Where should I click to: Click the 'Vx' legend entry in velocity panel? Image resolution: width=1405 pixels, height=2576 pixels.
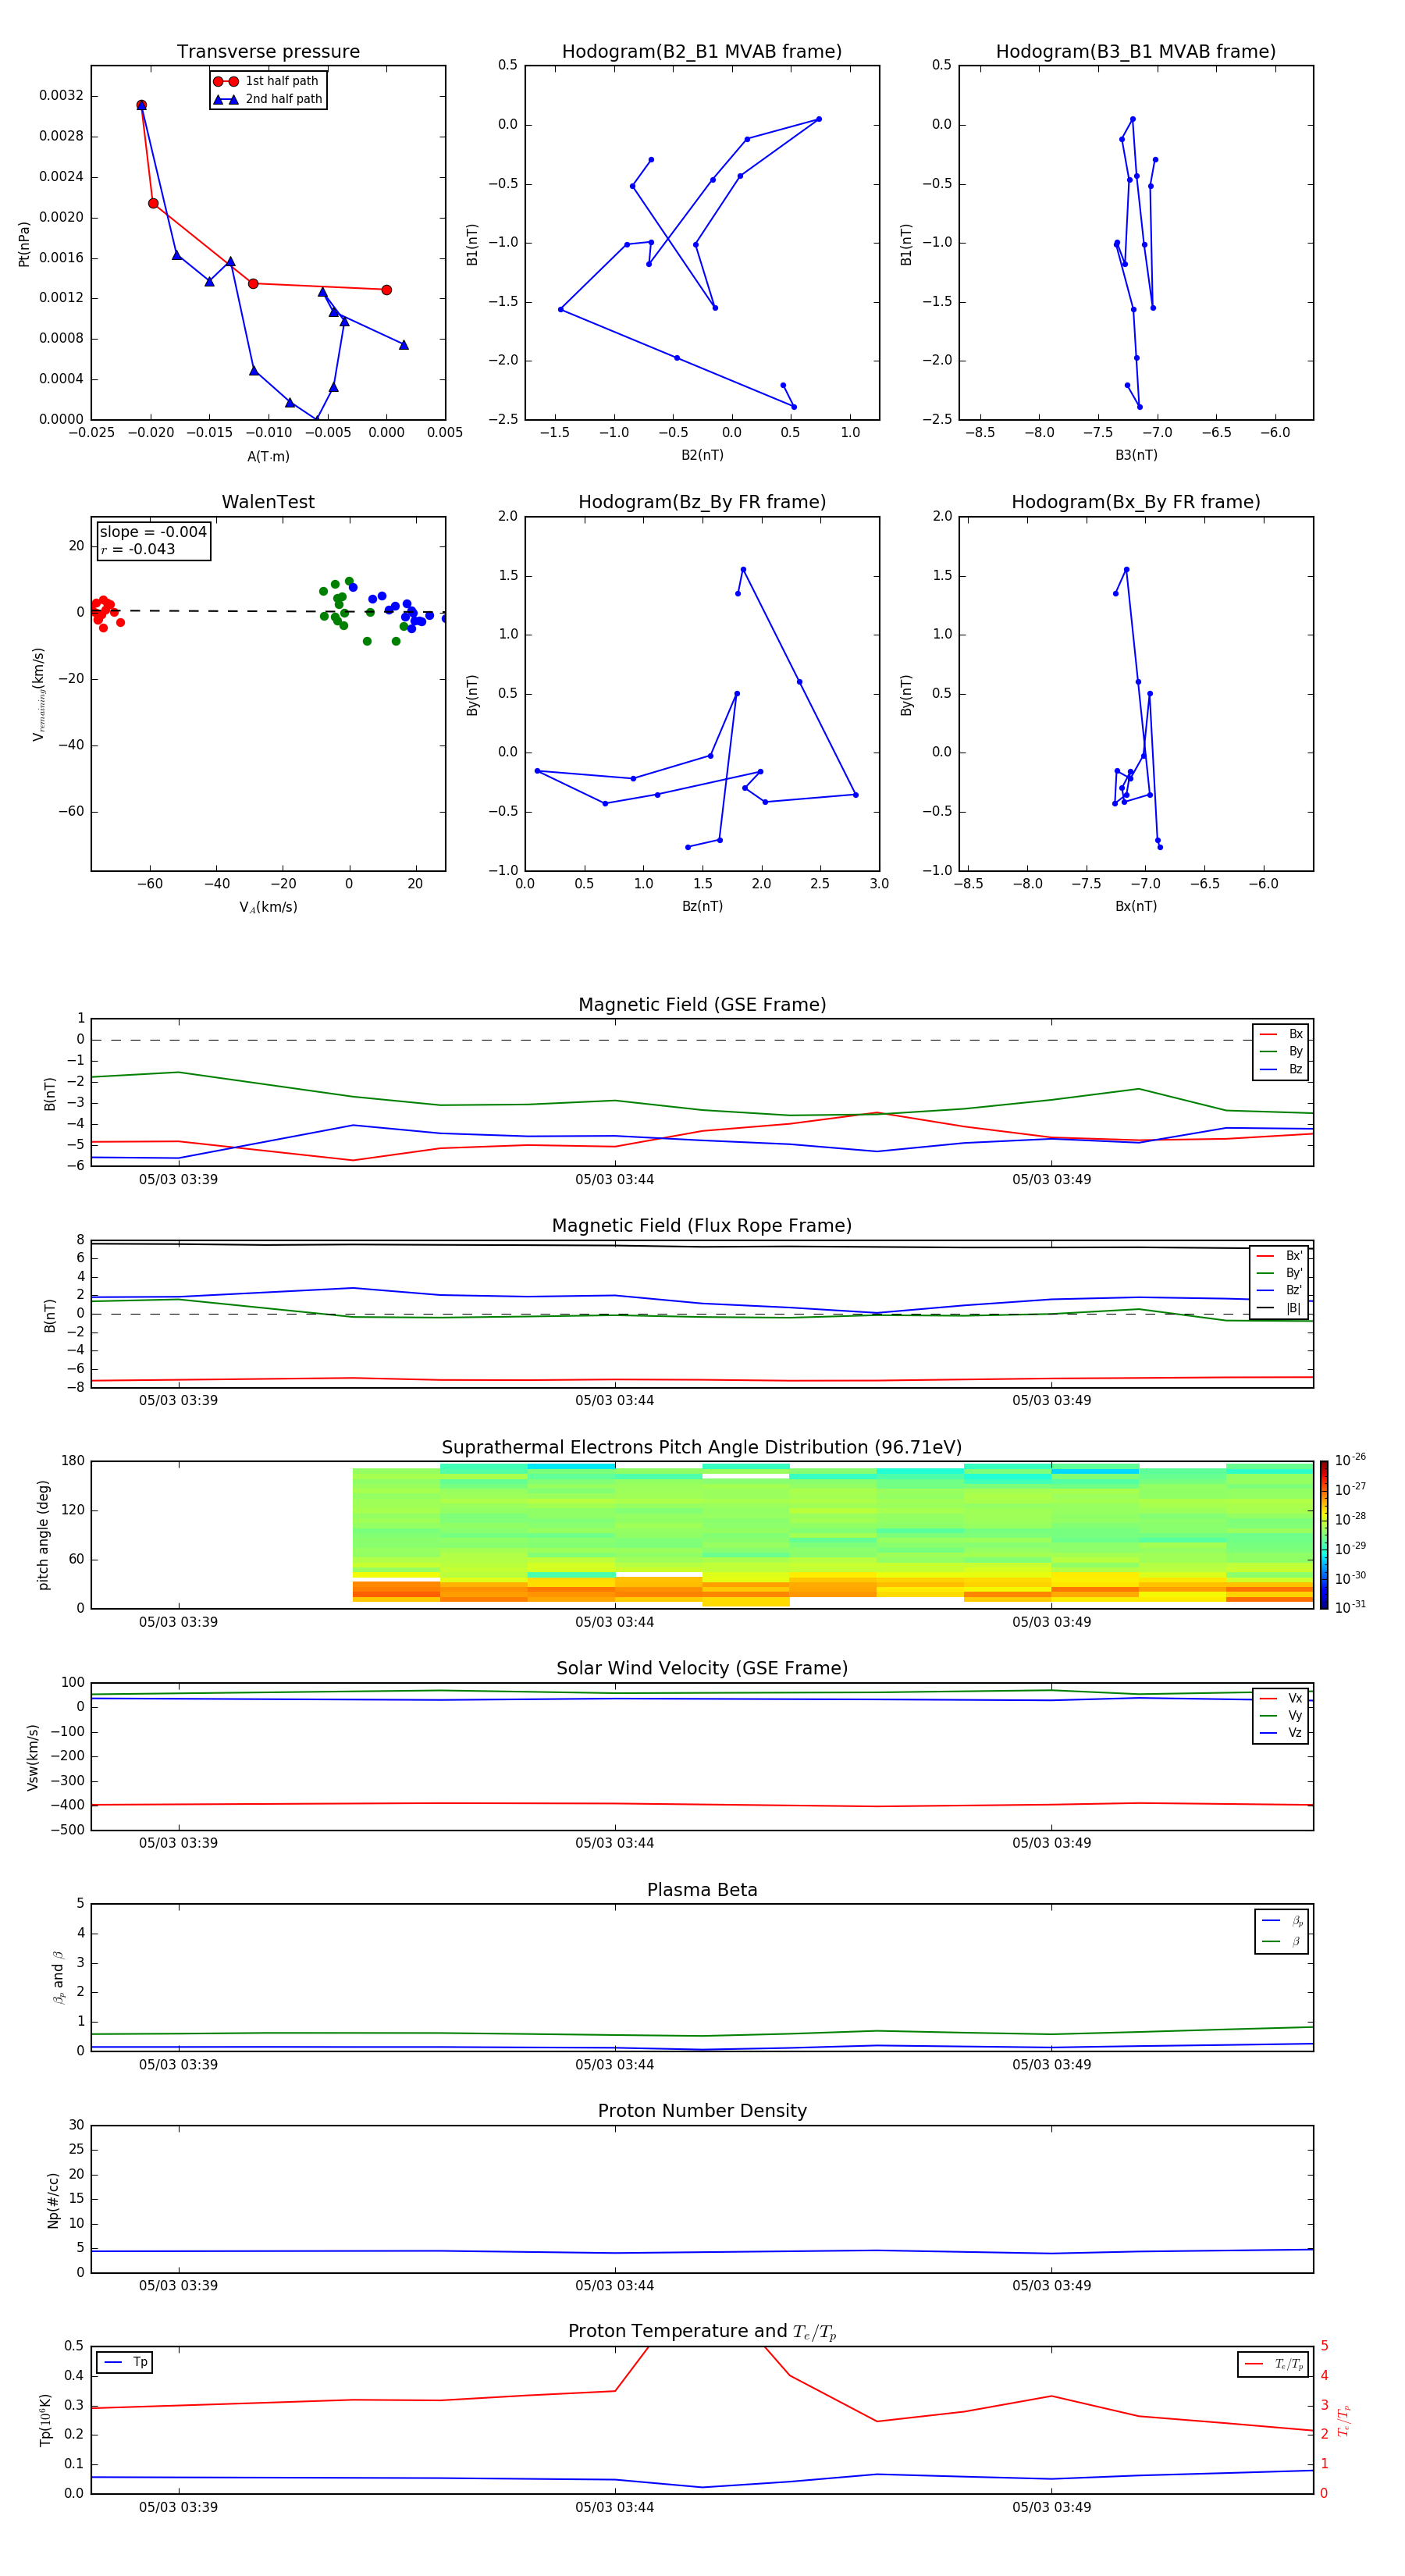coord(1281,1698)
